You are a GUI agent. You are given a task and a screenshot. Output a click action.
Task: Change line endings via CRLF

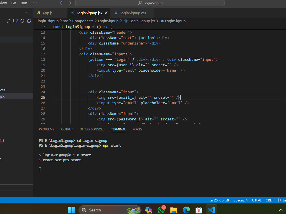click(269, 200)
